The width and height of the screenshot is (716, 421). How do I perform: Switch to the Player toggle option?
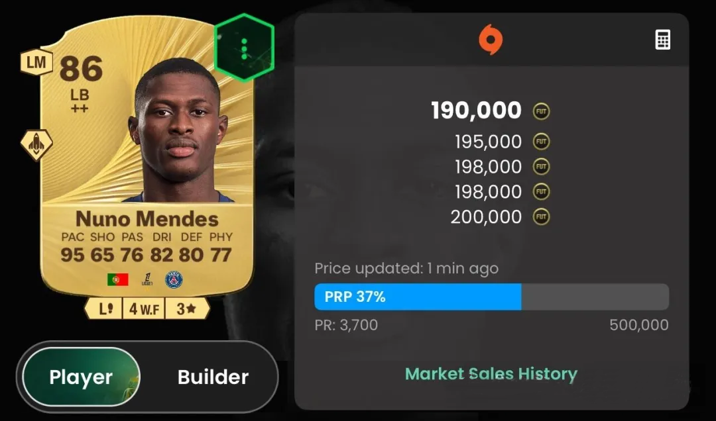[x=81, y=377]
